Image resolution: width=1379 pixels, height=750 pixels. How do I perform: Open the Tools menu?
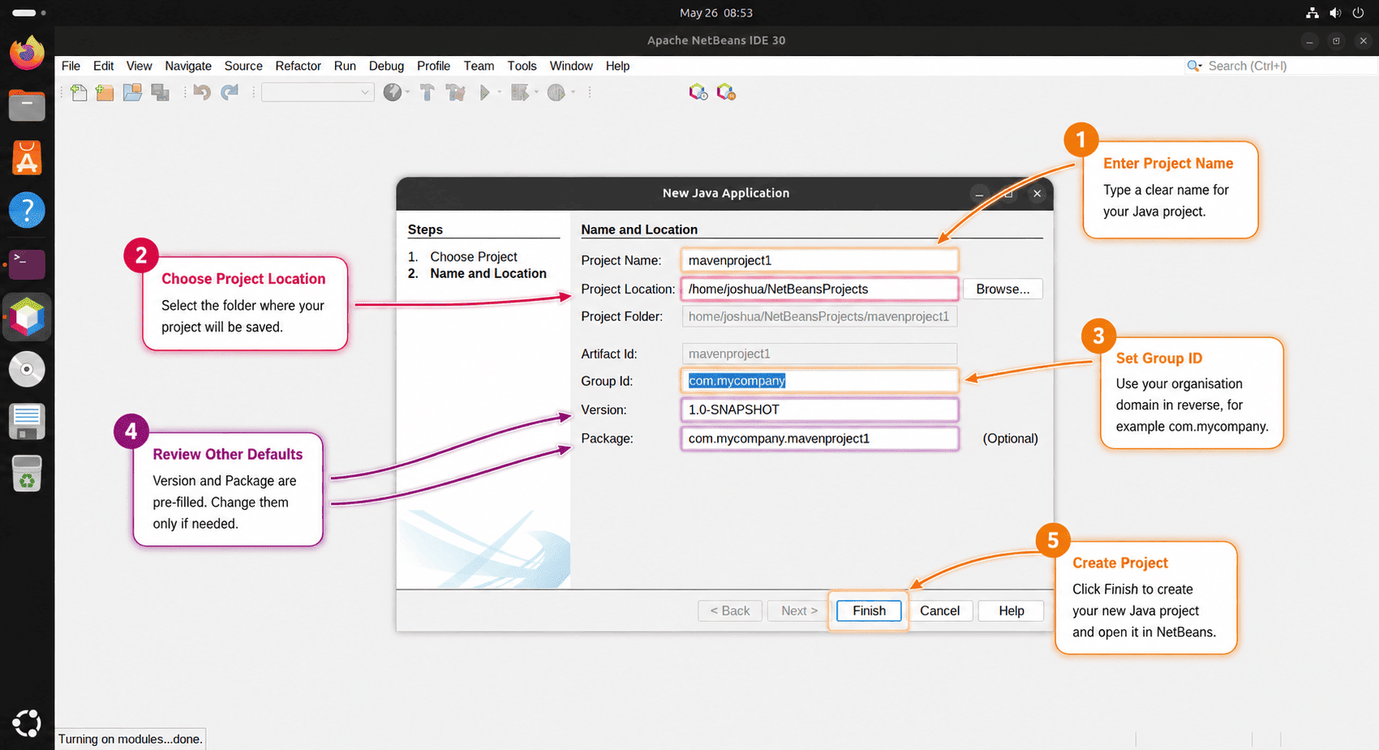point(522,66)
